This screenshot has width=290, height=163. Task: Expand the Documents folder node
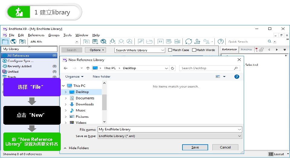click(66, 98)
